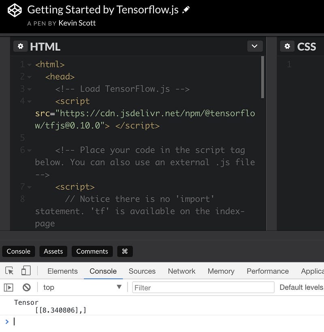Toggle DevTools device toolbar icon

click(x=26, y=271)
